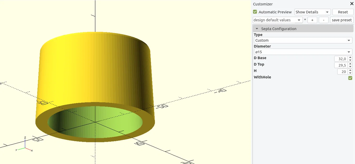Image resolution: width=355 pixels, height=164 pixels.
Task: Click the stepper down arrow for D Top
Action: 350,66
